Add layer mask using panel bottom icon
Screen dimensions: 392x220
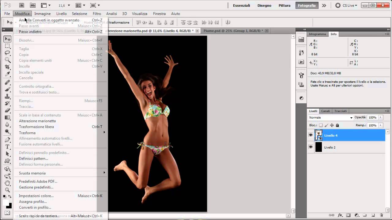point(348,215)
